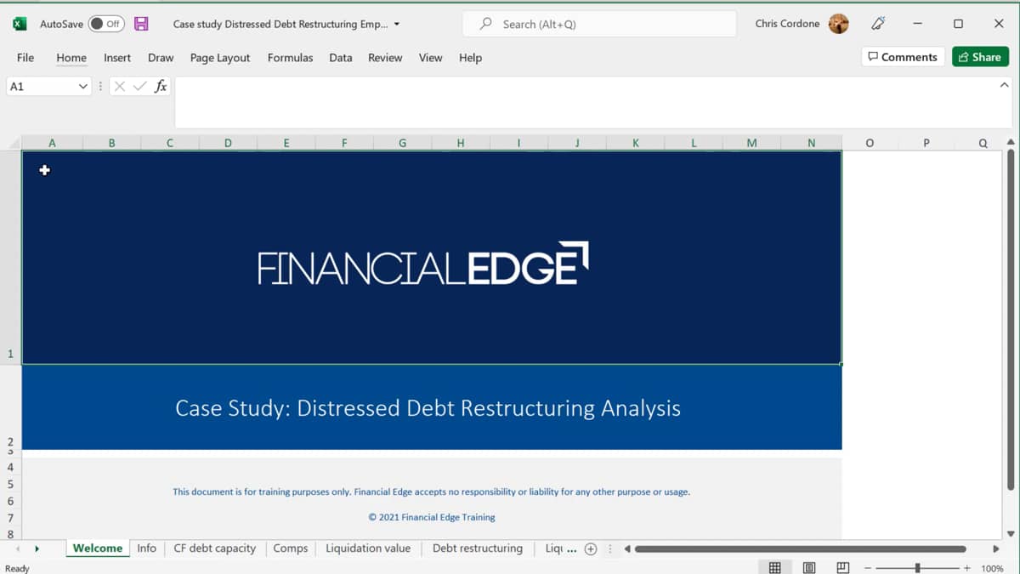Open the Draw ribbon tab
The width and height of the screenshot is (1020, 574).
[x=161, y=58]
